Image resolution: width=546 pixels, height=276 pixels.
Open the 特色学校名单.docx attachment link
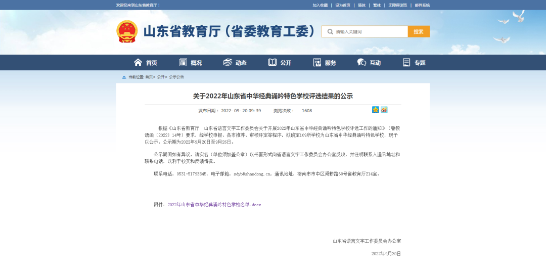(214, 205)
